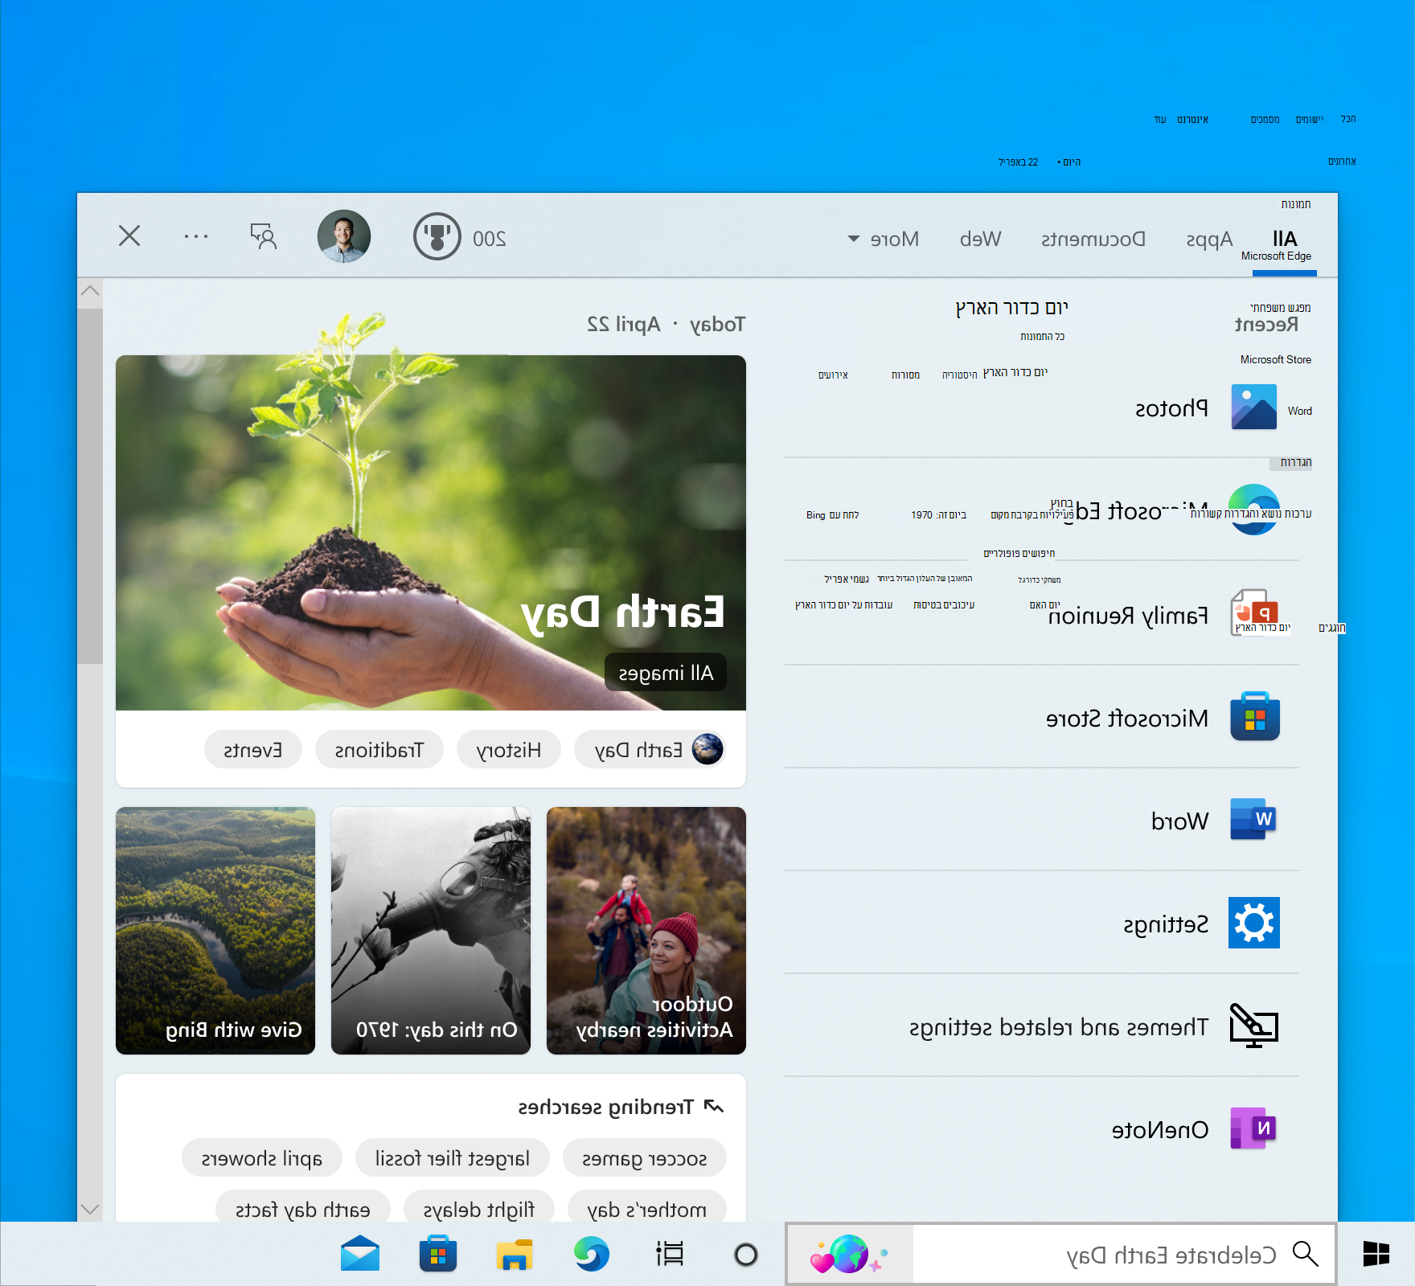Image resolution: width=1415 pixels, height=1286 pixels.
Task: Open On this day: 1970 card
Action: pos(431,930)
